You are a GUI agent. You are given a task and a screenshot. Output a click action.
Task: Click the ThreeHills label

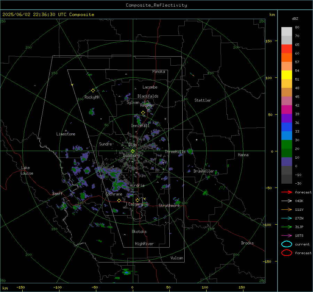(175, 152)
